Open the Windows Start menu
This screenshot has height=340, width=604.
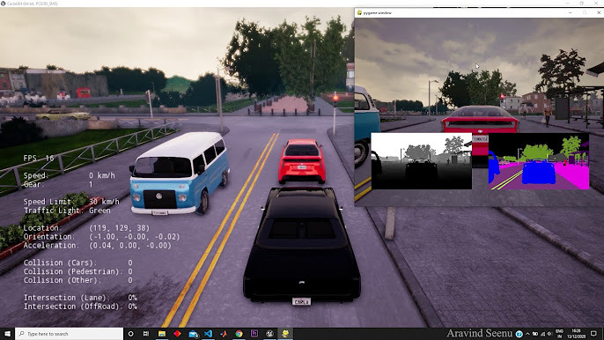click(7, 334)
